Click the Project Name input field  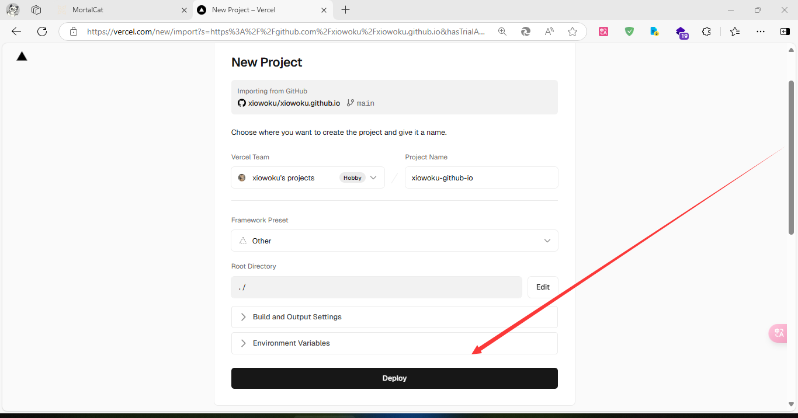[481, 177]
